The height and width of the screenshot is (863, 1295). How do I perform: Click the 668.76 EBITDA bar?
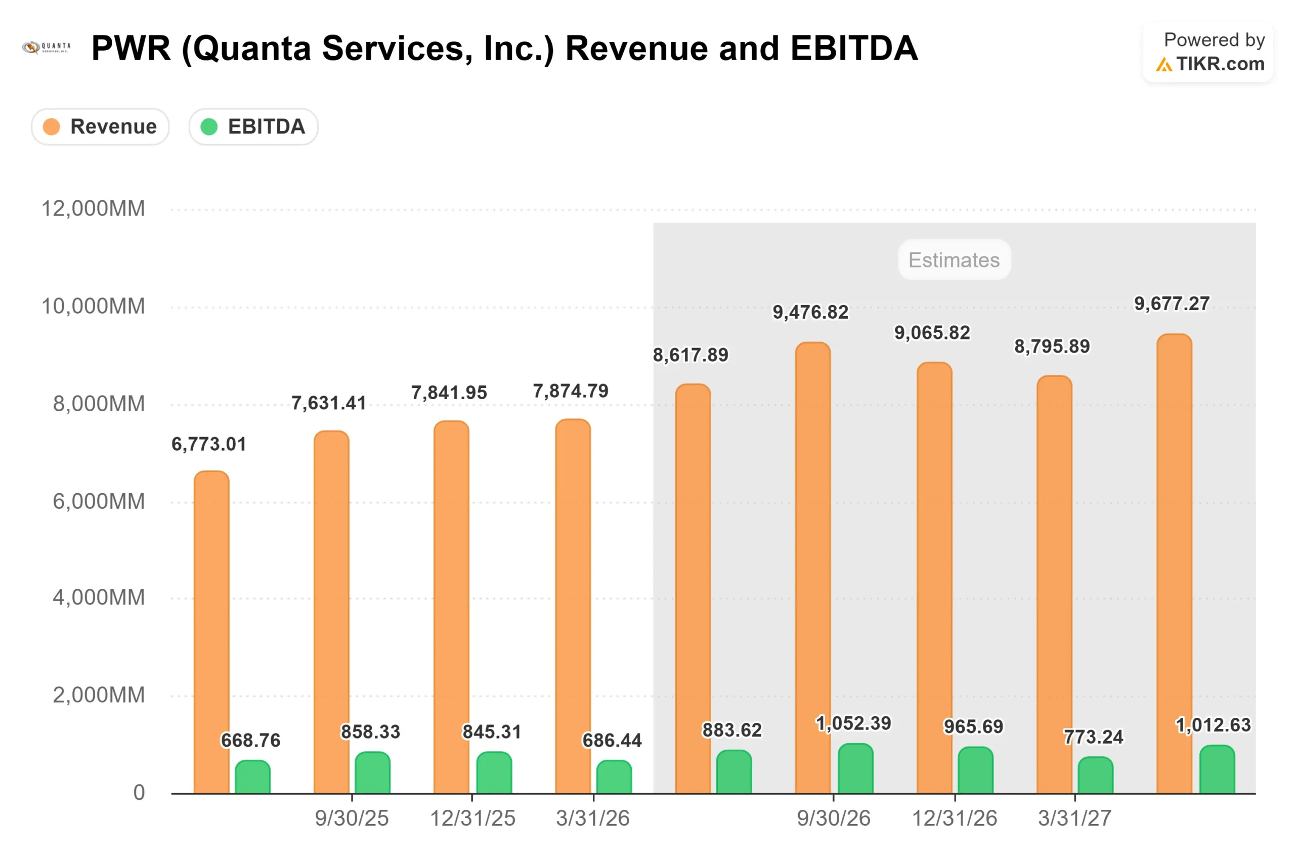coord(252,776)
